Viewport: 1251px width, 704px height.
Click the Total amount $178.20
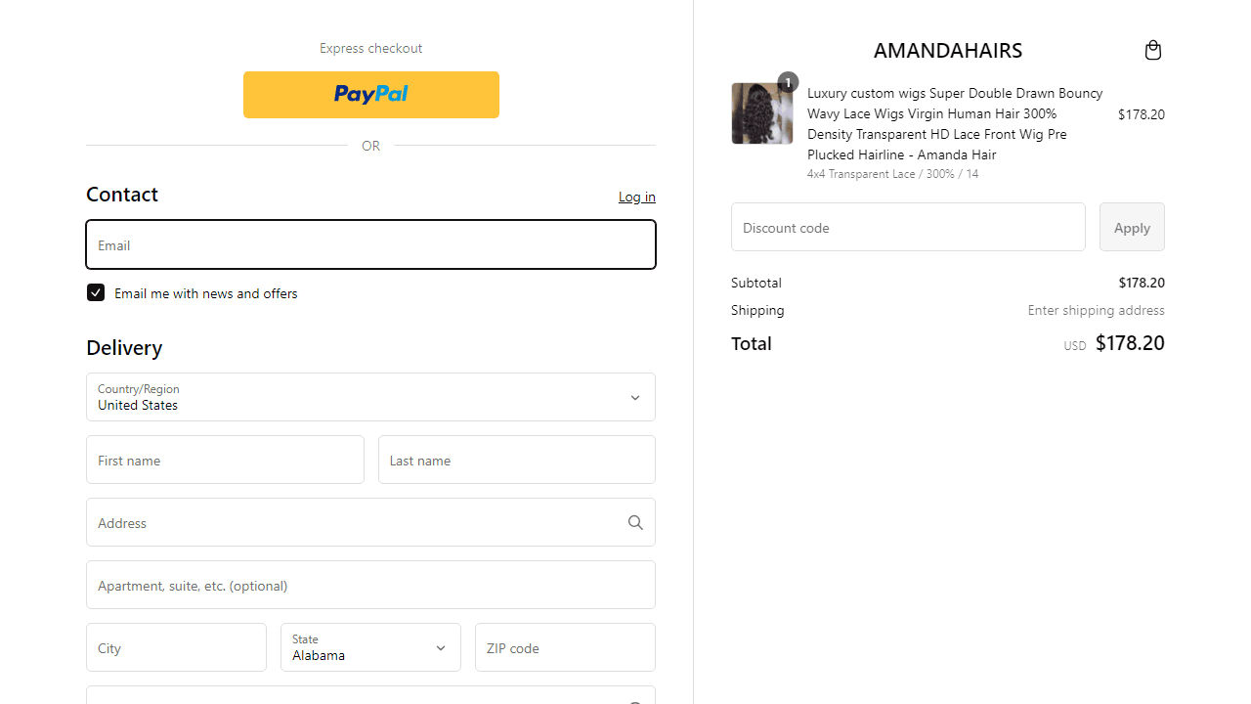click(x=1130, y=343)
